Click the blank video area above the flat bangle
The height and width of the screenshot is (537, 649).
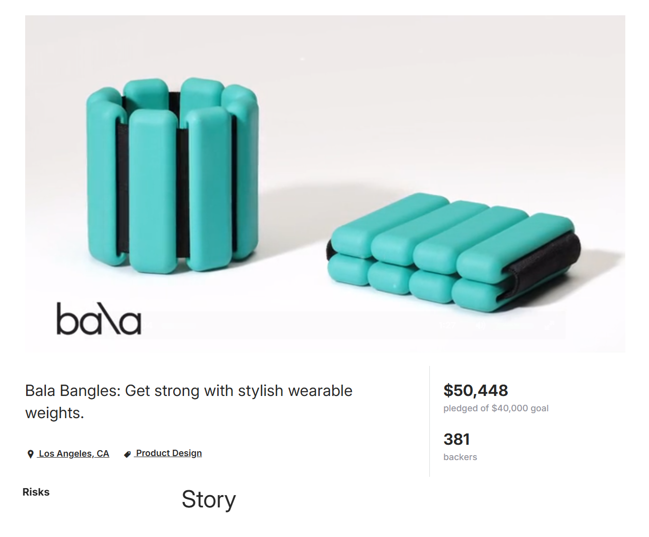pyautogui.click(x=444, y=123)
